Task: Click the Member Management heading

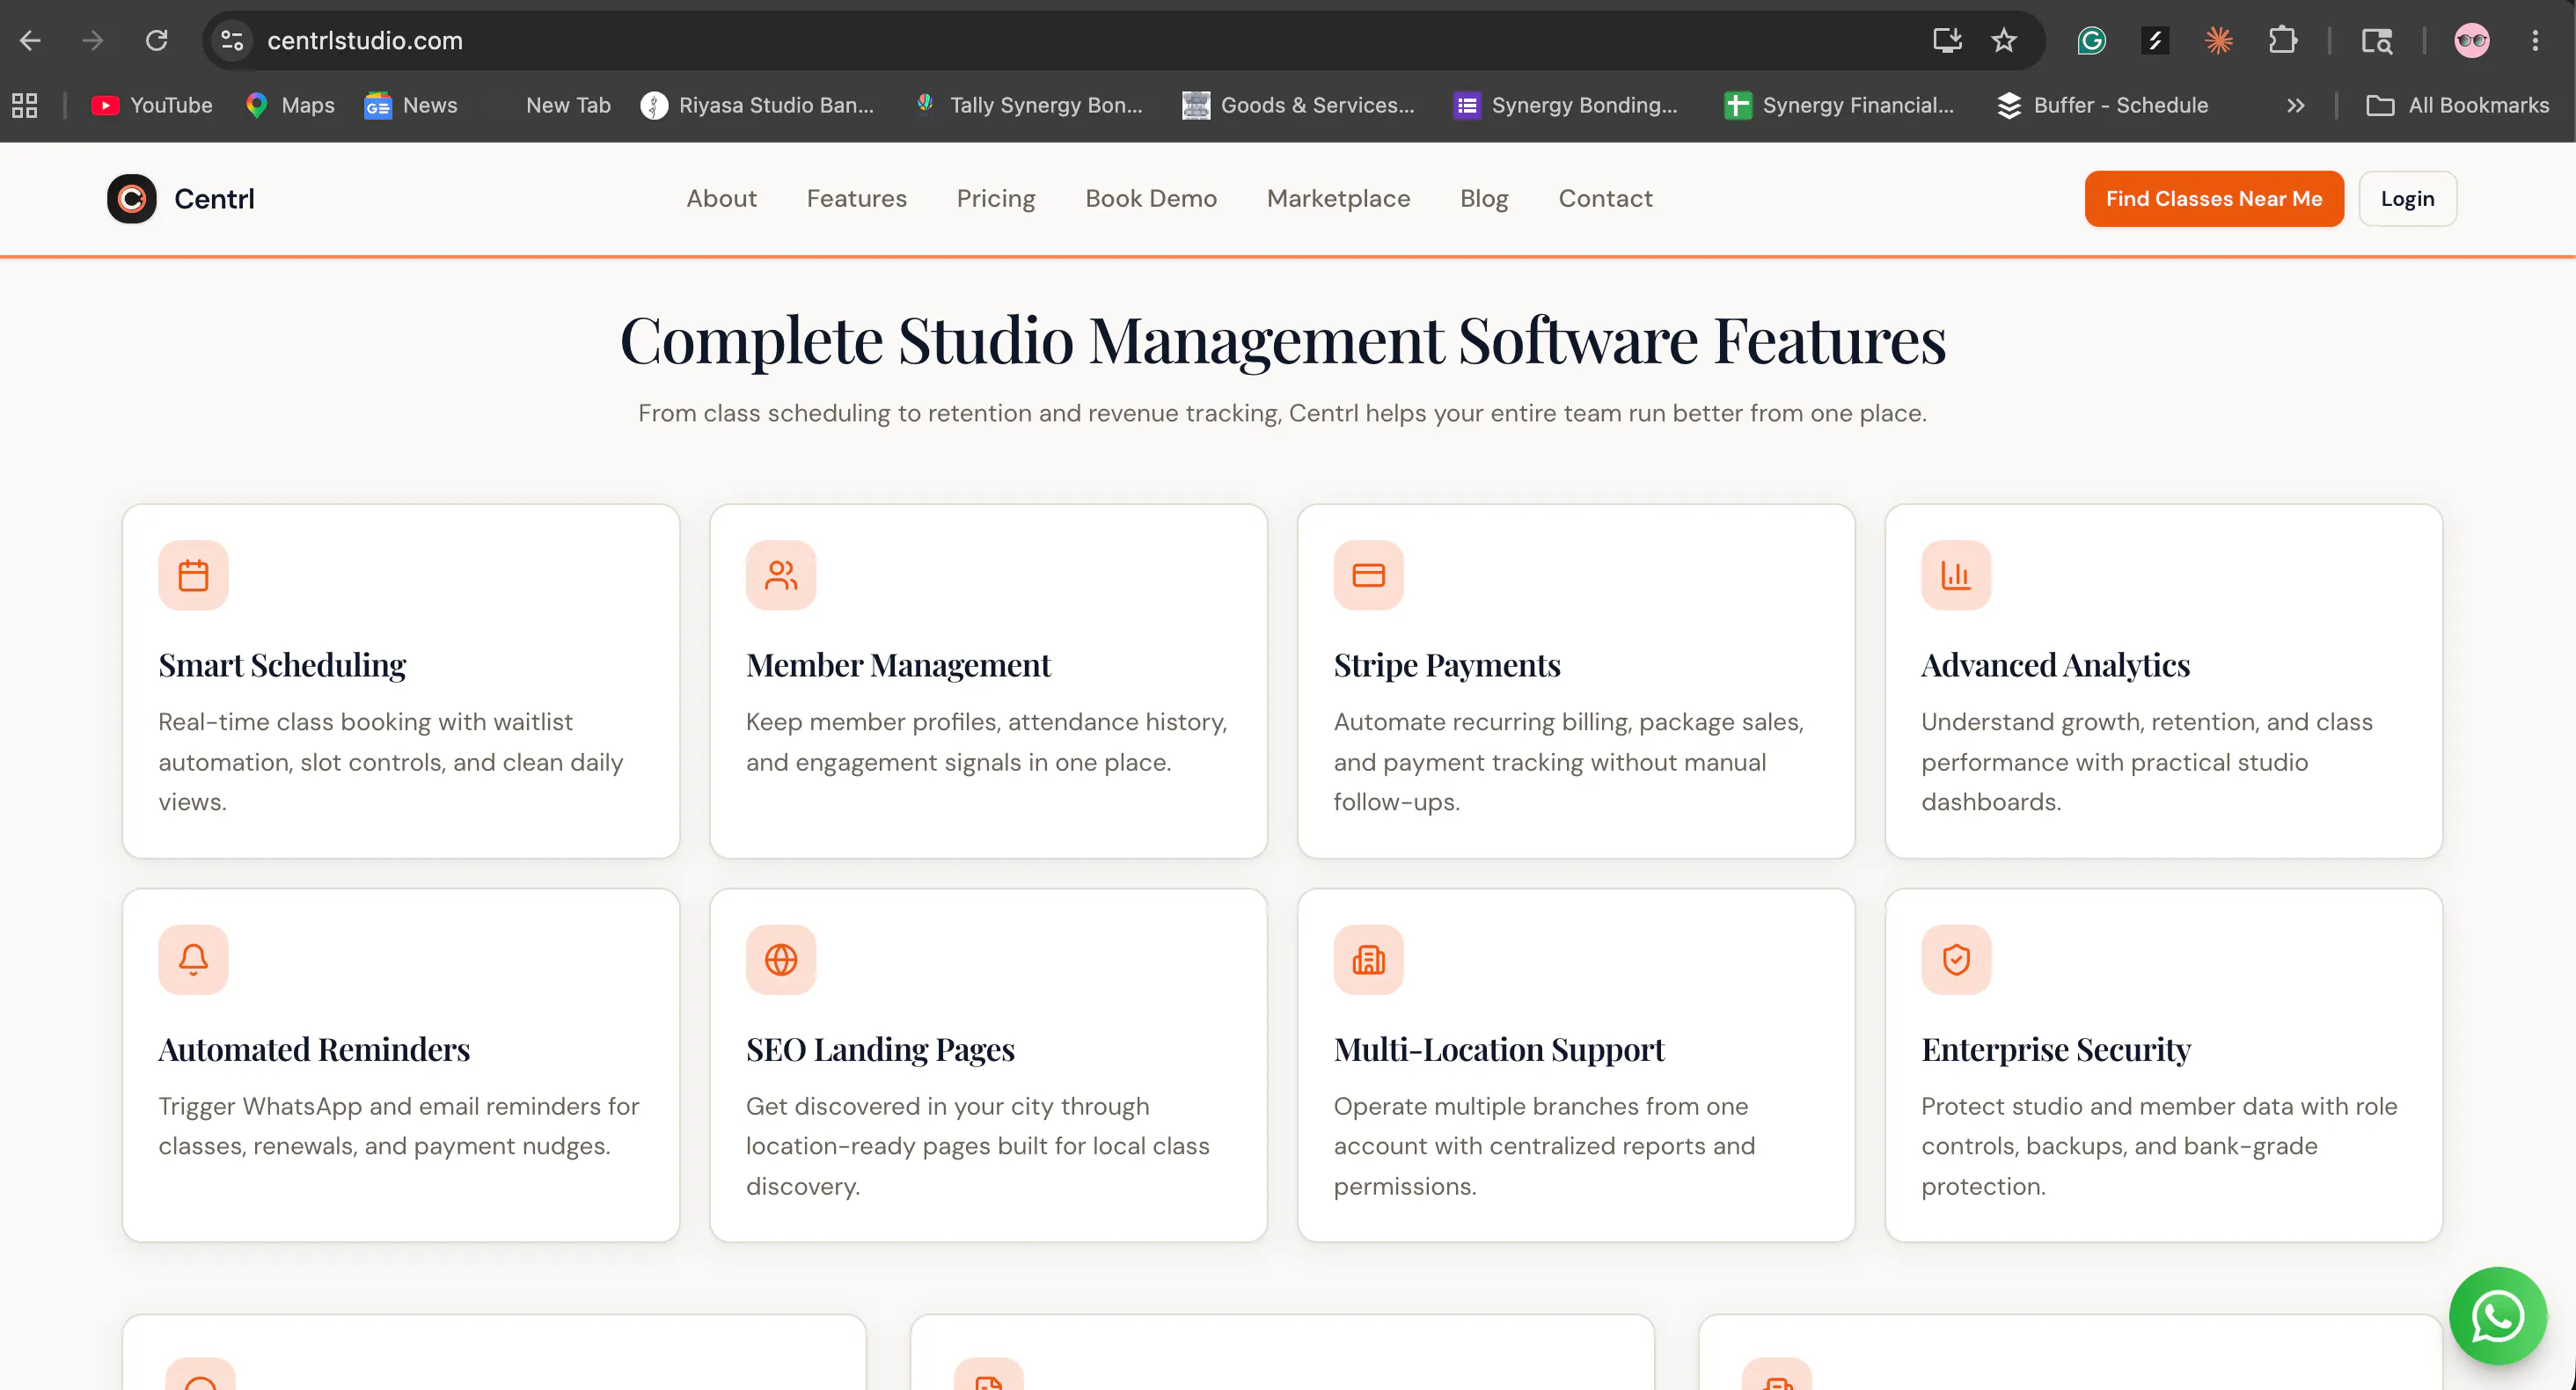Action: tap(898, 665)
